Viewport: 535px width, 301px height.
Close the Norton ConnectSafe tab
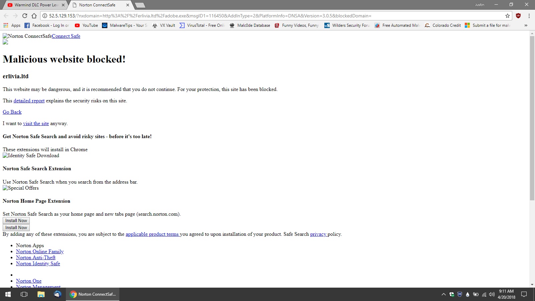(128, 5)
